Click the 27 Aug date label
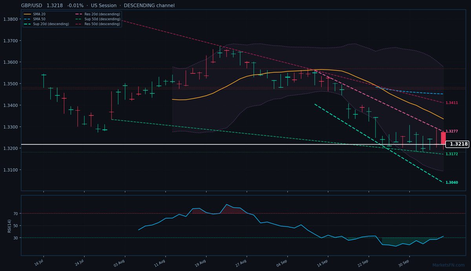This screenshot has width=471, height=271. point(241,262)
